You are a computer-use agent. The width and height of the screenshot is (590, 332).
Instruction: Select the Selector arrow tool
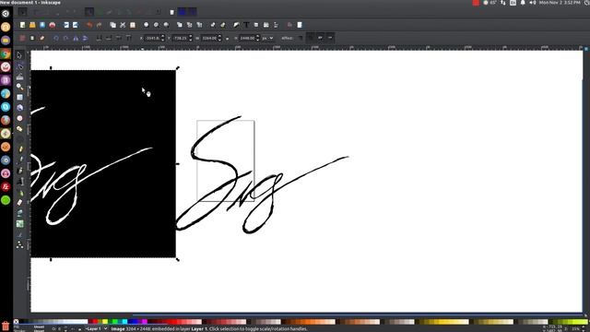tap(19, 55)
